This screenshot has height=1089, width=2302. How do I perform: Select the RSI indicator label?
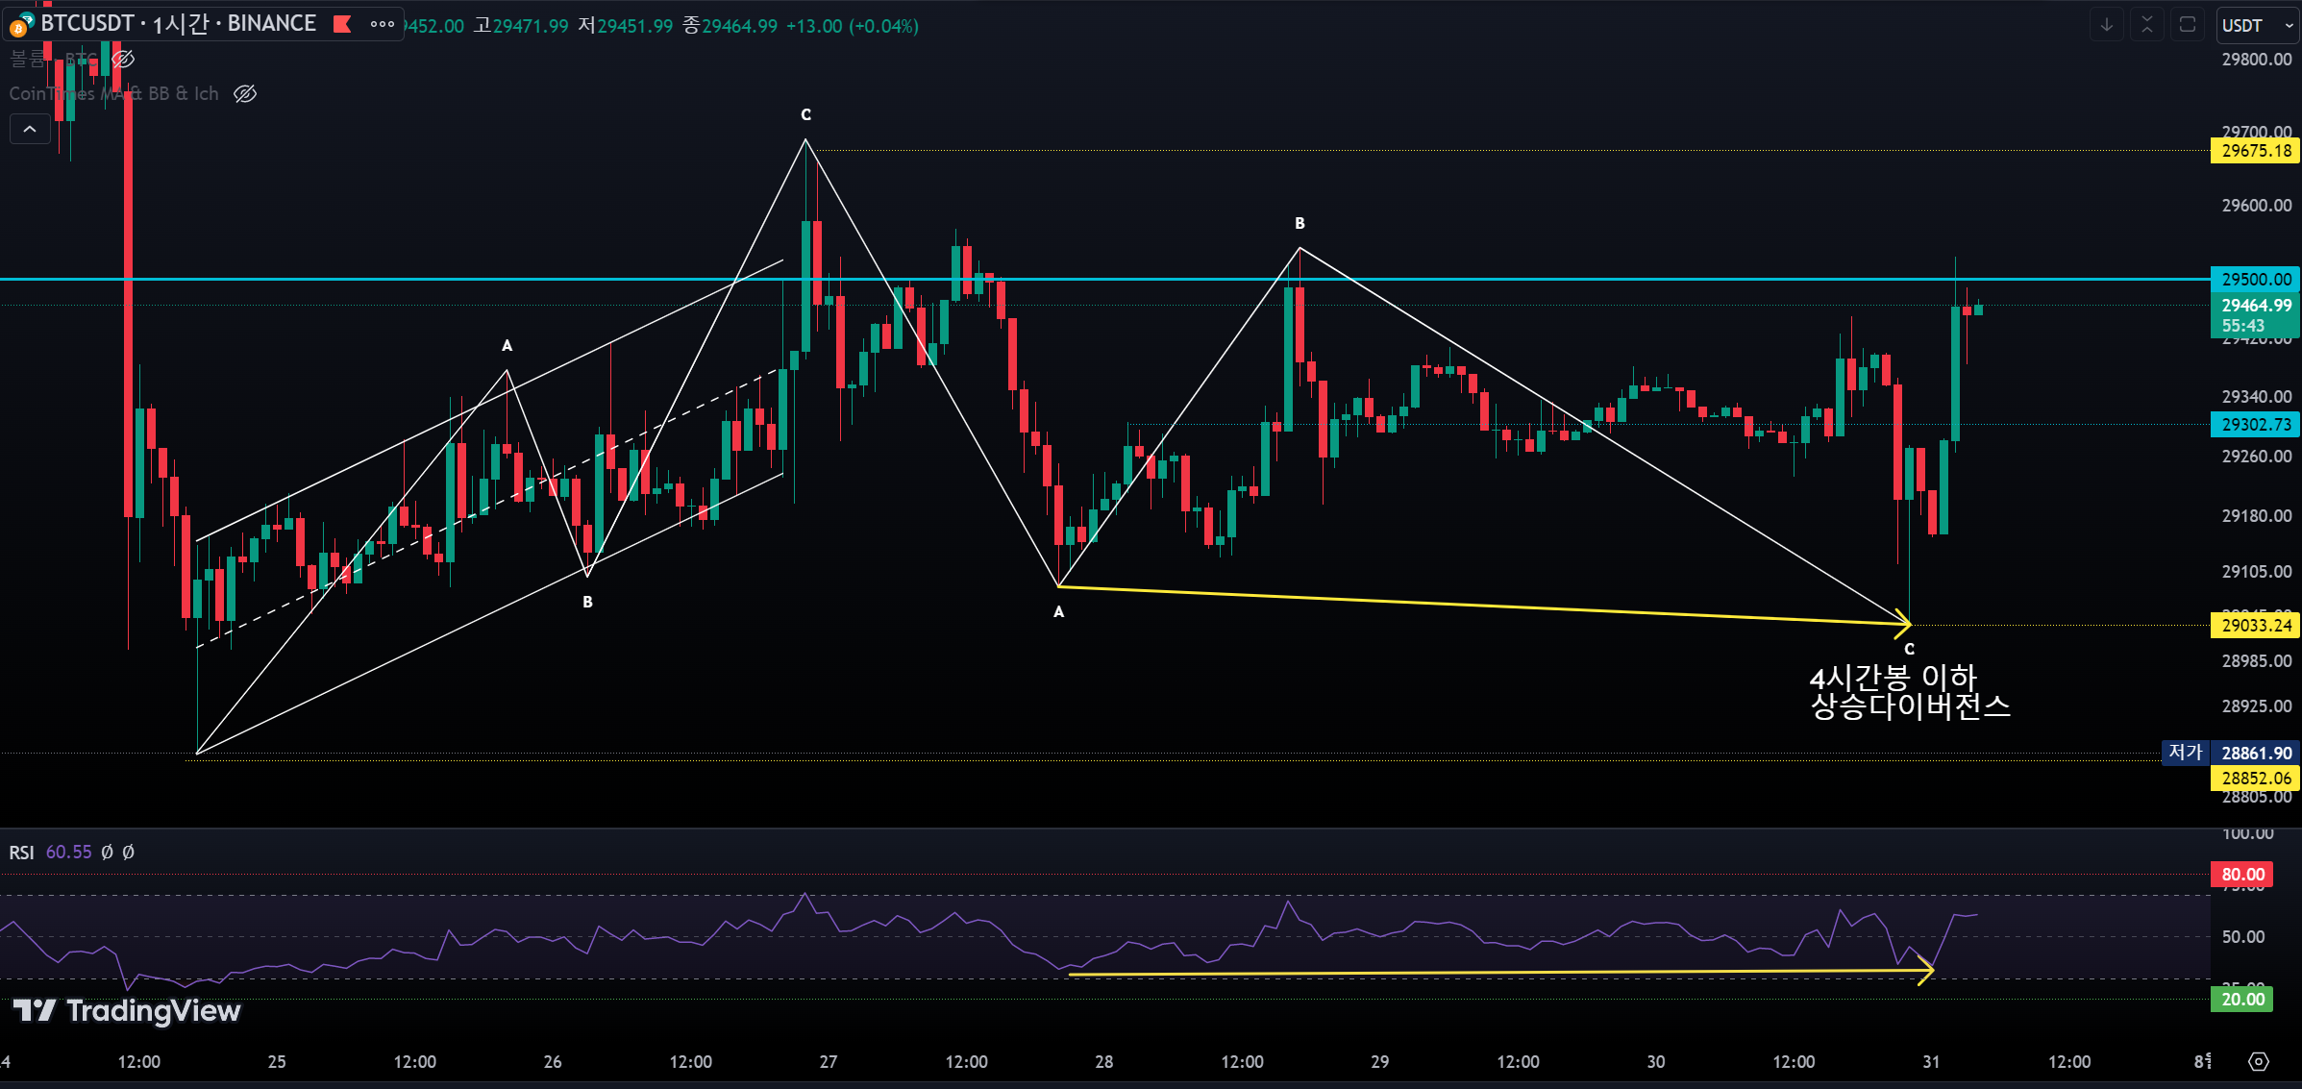[21, 853]
